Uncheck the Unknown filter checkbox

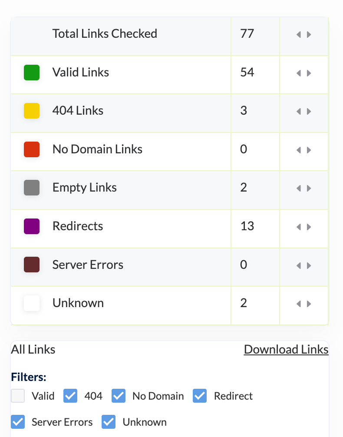coord(109,422)
